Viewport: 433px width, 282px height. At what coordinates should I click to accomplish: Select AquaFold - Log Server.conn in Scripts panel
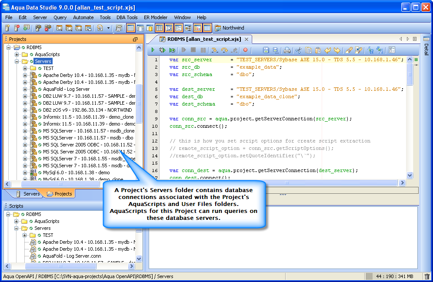coord(72,256)
